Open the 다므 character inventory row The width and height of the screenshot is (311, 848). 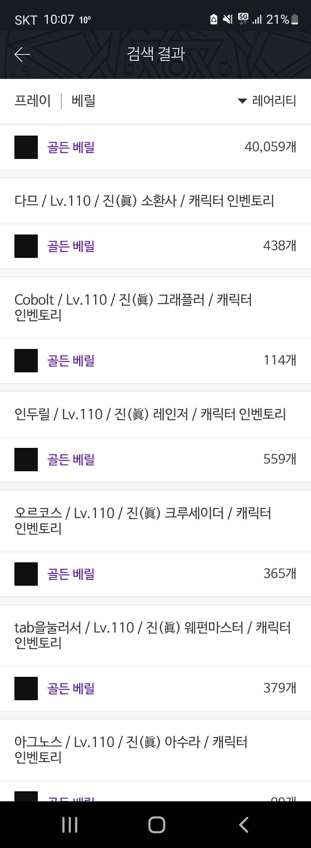click(144, 201)
